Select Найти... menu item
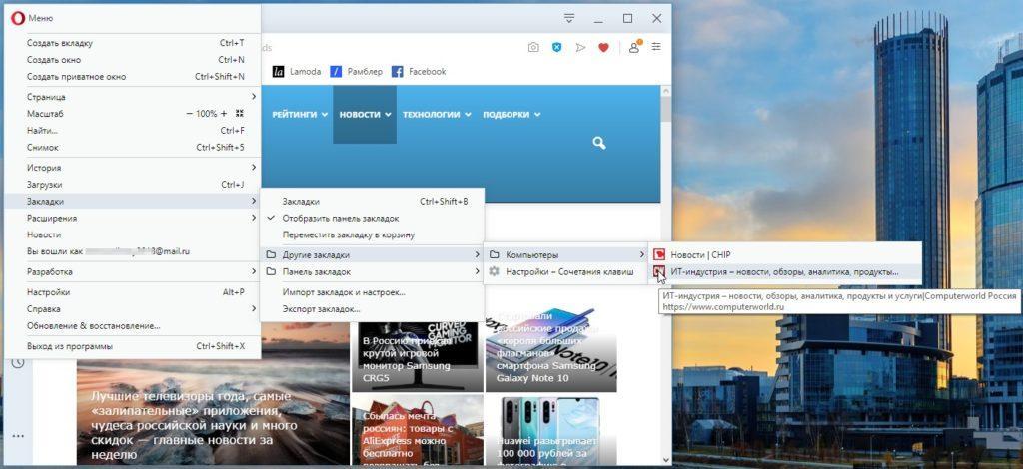The image size is (1023, 469). [133, 131]
